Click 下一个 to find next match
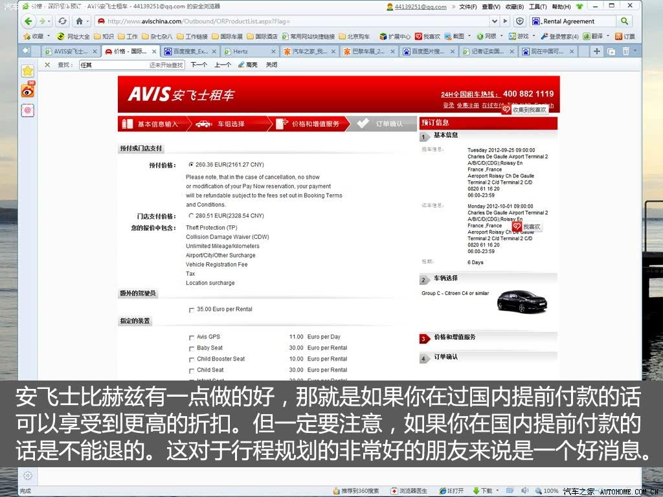 (199, 65)
